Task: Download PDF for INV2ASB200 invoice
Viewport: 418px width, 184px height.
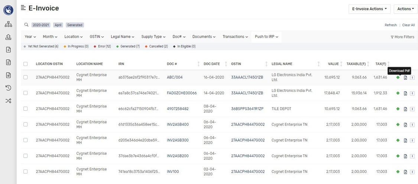Action: pos(405,156)
